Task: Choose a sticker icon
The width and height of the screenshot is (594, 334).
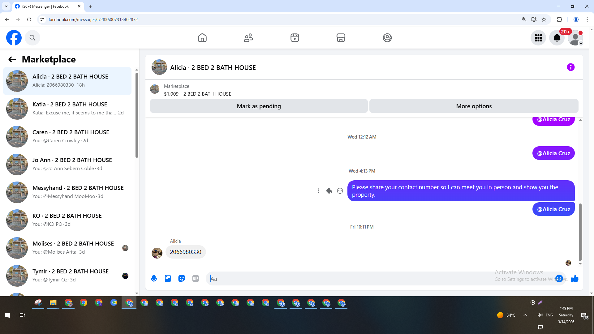Action: pos(182,279)
